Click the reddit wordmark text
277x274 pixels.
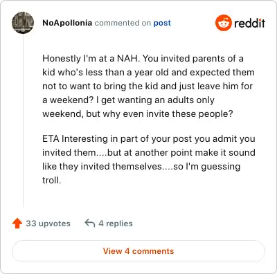(x=249, y=23)
